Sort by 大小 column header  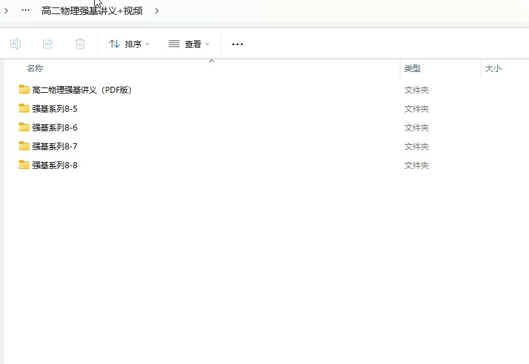[493, 69]
